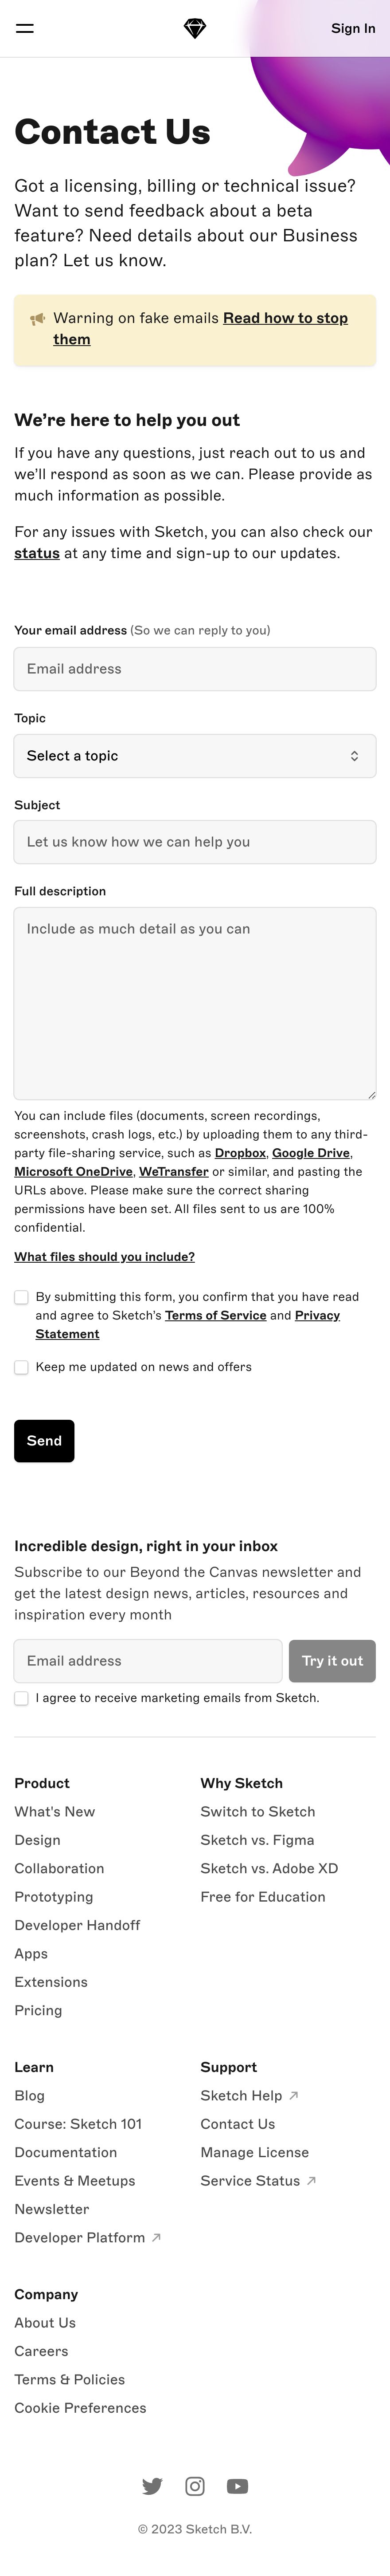Open the Twitter social icon
Screen dimensions: 390x2576
(152, 2486)
